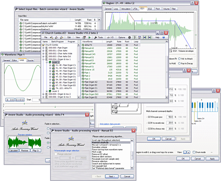Collapse the 000:004 Organ & Vox 1 node

(x=43, y=59)
